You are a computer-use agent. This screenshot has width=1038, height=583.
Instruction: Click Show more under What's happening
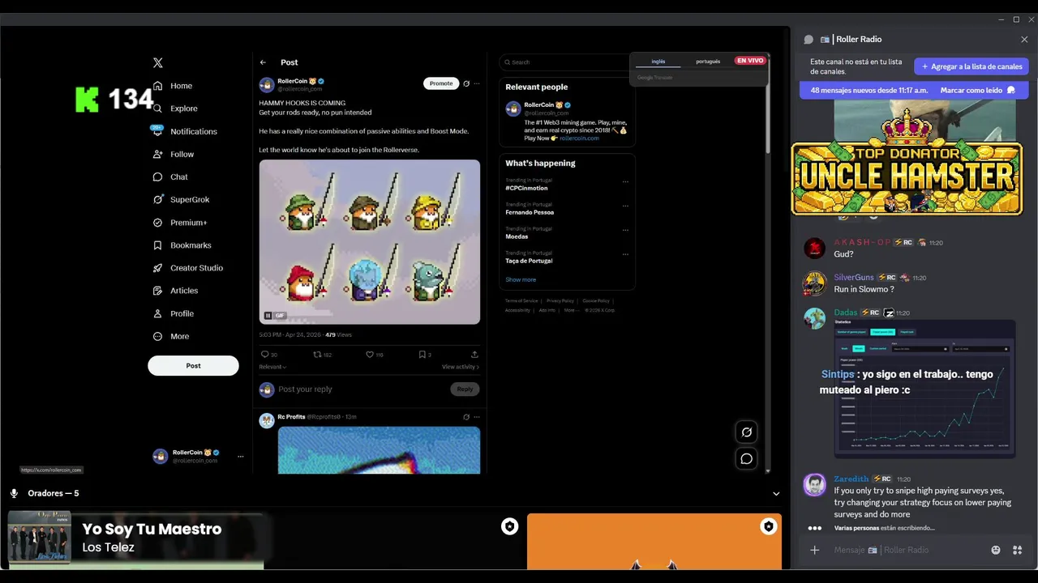pyautogui.click(x=521, y=279)
